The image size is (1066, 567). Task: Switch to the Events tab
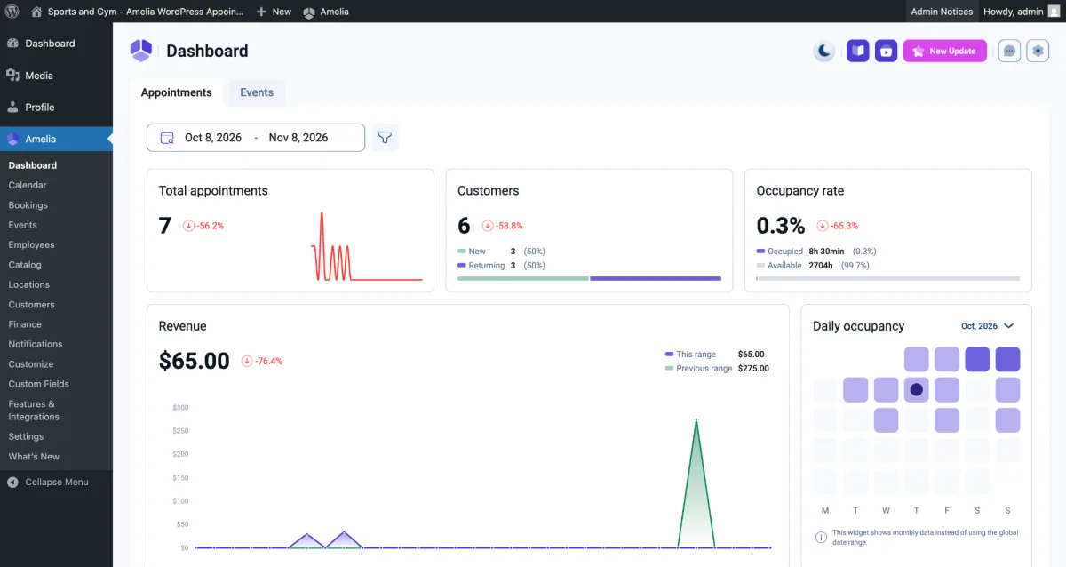[x=257, y=92]
